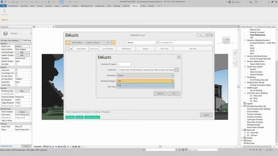Click the Apply button in TableGen
Viewport: 278px width, 156px height.
pyautogui.click(x=206, y=115)
